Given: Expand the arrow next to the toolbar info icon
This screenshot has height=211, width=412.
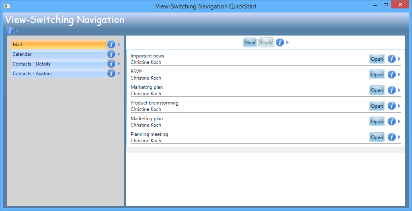Looking at the screenshot, I should [x=287, y=42].
